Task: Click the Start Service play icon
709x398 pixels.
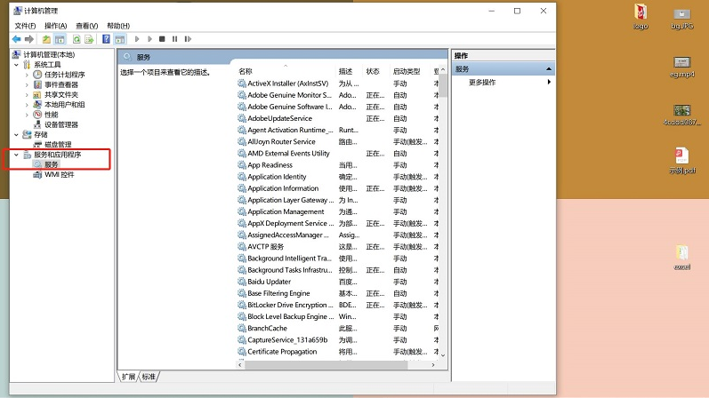Action: point(137,39)
